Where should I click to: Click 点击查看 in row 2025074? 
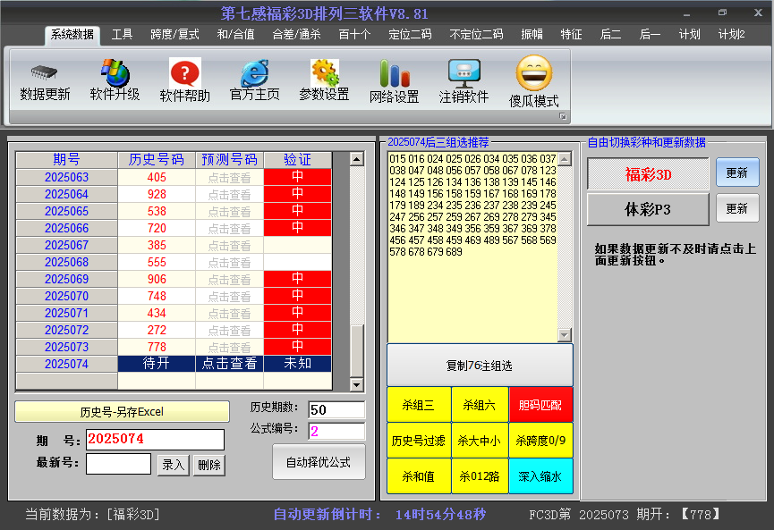(230, 364)
